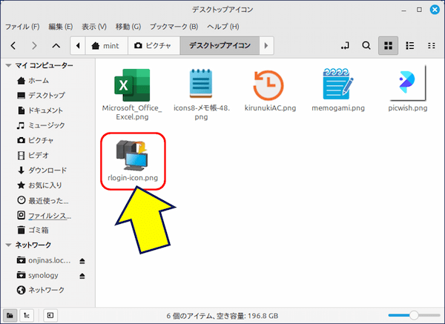Collapse the ネットワーク sidebar section
This screenshot has width=445, height=324.
point(8,245)
